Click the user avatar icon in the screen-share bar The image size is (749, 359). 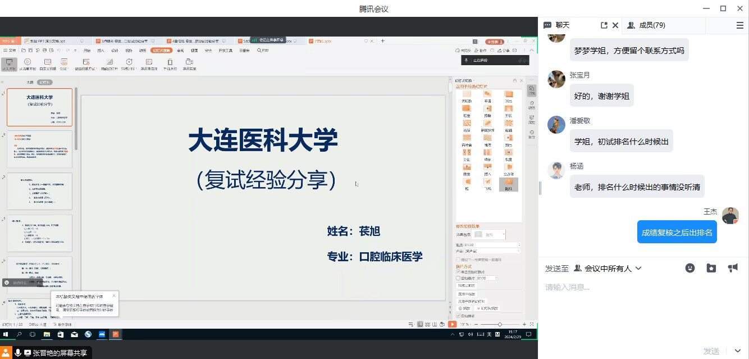tap(6, 353)
